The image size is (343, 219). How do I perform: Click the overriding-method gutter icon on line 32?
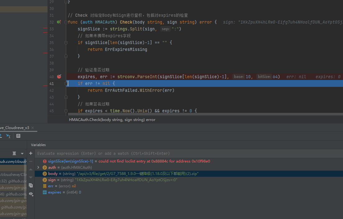click(x=59, y=22)
